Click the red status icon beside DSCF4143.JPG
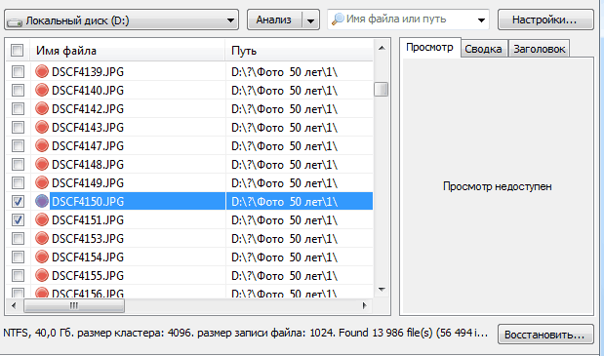The width and height of the screenshot is (604, 356). pyautogui.click(x=42, y=127)
